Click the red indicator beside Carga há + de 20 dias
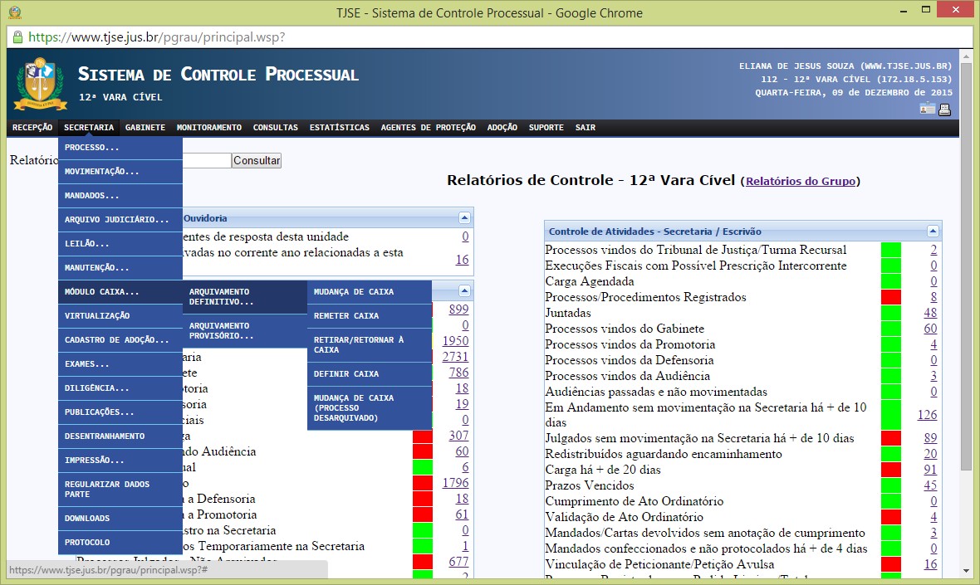The width and height of the screenshot is (980, 585). coord(890,470)
